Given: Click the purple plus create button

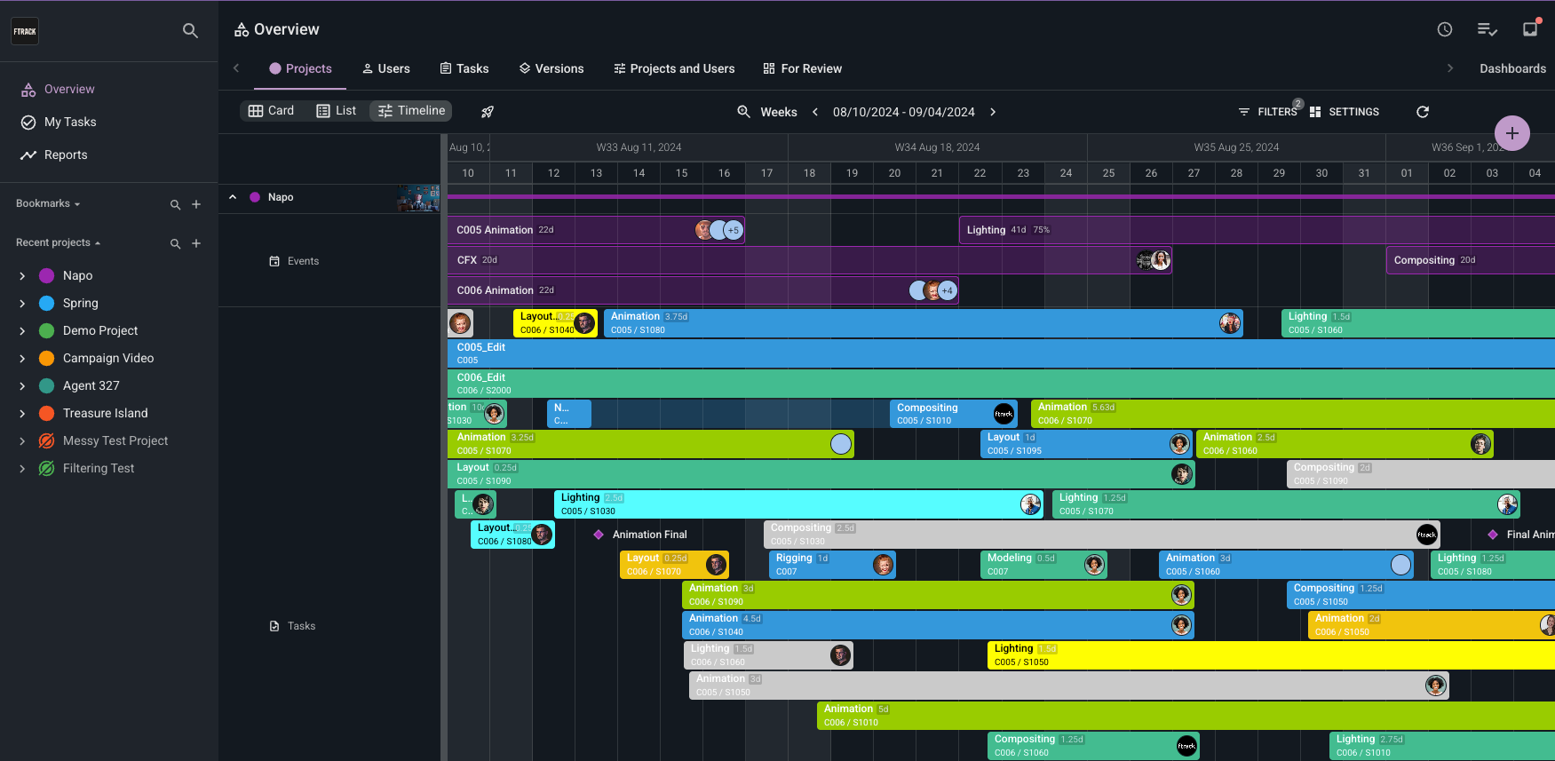Looking at the screenshot, I should click(1512, 134).
